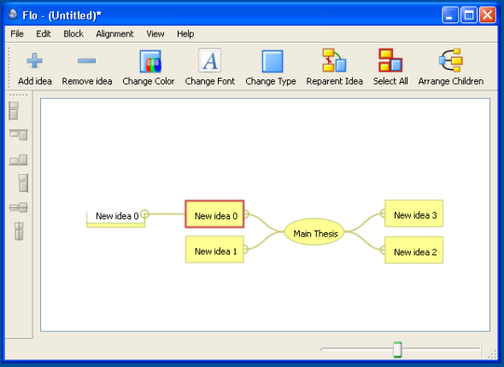Select the underlined New idea 0 child node
Image resolution: width=504 pixels, height=367 pixels.
click(115, 219)
